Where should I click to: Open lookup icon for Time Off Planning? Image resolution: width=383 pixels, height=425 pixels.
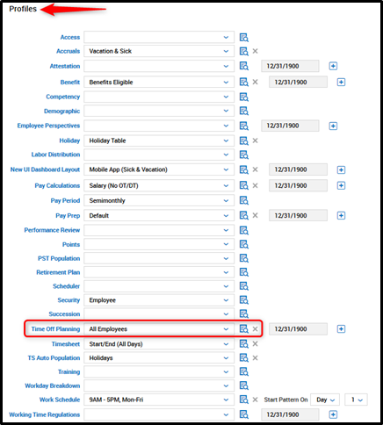click(x=243, y=329)
